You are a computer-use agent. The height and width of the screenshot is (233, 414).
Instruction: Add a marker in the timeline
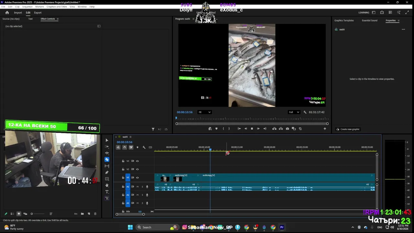[137, 147]
